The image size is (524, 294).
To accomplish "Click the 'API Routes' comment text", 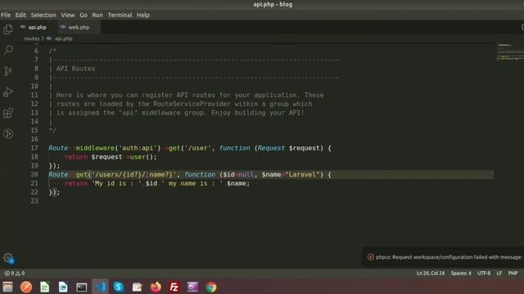I will click(x=75, y=69).
